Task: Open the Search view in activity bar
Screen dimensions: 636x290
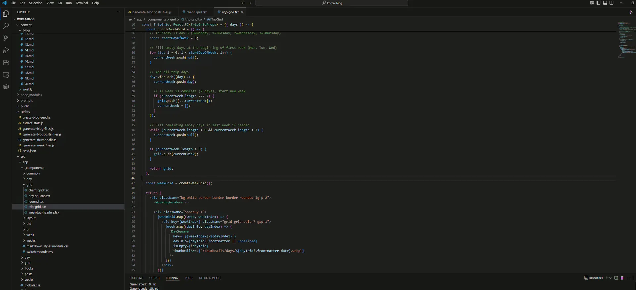Action: click(x=6, y=26)
